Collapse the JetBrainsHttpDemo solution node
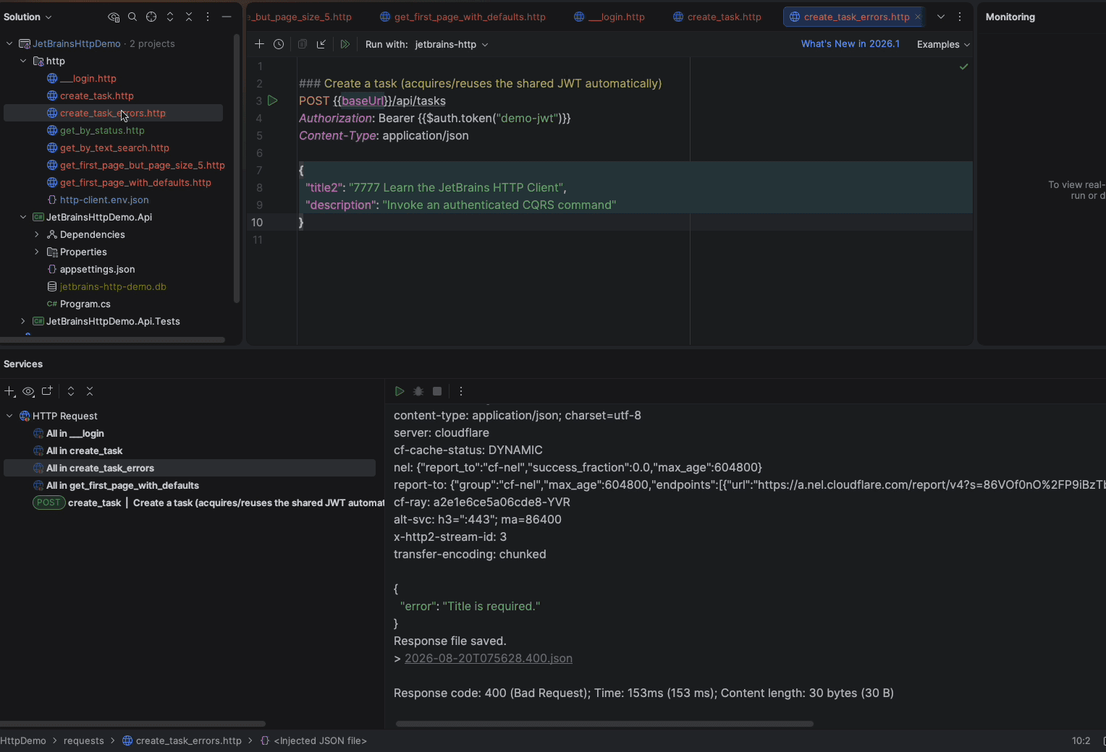This screenshot has width=1106, height=752. 9,43
